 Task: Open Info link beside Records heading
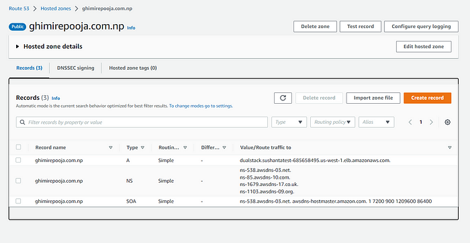56,98
